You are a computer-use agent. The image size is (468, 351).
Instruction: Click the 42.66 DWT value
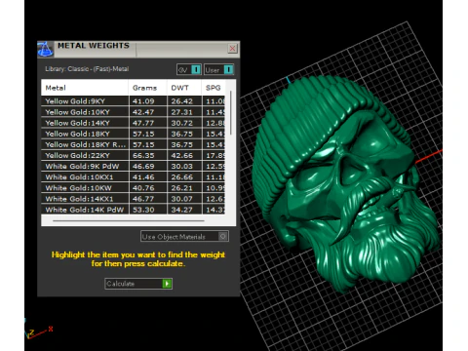tap(182, 155)
